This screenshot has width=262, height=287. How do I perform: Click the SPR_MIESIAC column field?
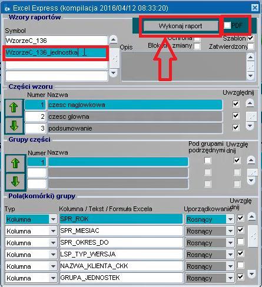121,231
